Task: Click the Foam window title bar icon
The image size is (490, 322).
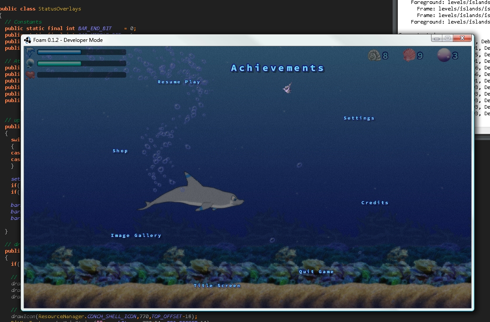Action: coord(28,40)
